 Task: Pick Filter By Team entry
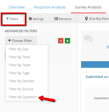tap(20, 65)
